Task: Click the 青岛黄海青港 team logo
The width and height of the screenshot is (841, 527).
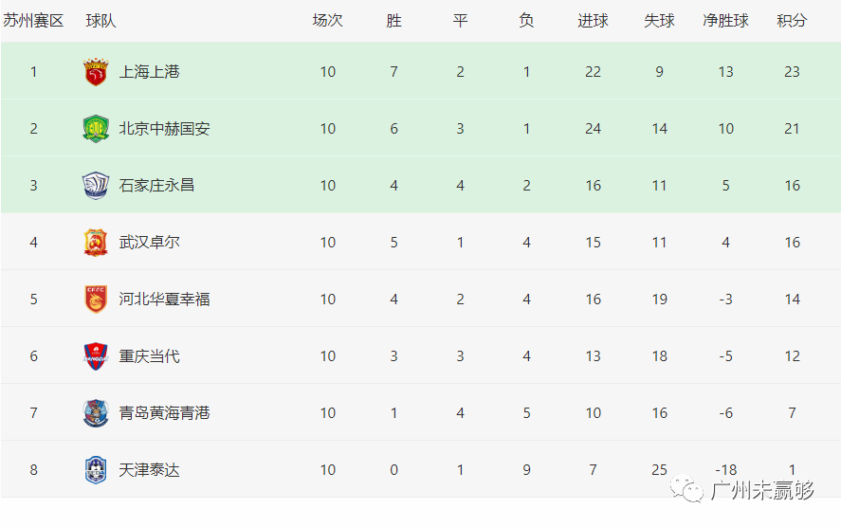Action: pyautogui.click(x=96, y=413)
